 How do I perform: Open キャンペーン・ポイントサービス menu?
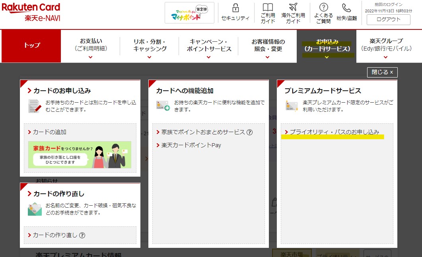click(x=209, y=45)
